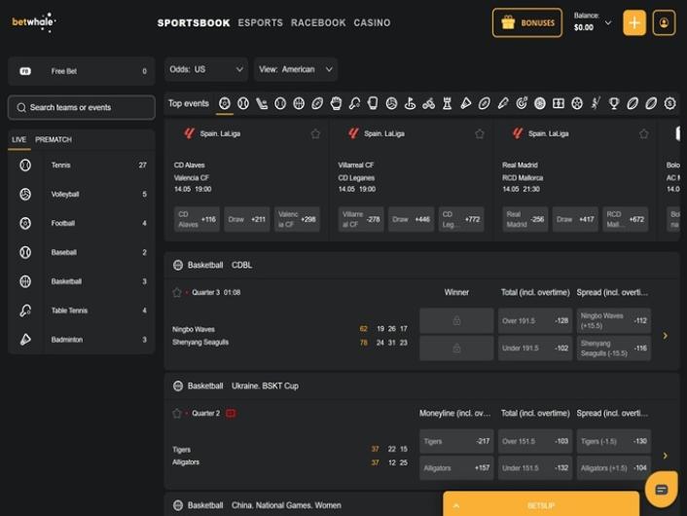Image resolution: width=687 pixels, height=516 pixels.
Task: Open the CASINO section
Action: 372,22
